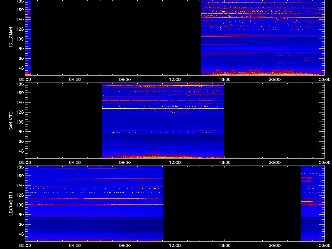Image resolution: width=332 pixels, height=249 pixels.
Task: Click the HOLLOMAN station label
Action: coord(11,38)
